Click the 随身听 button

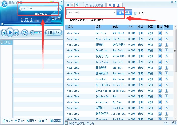coord(56,121)
